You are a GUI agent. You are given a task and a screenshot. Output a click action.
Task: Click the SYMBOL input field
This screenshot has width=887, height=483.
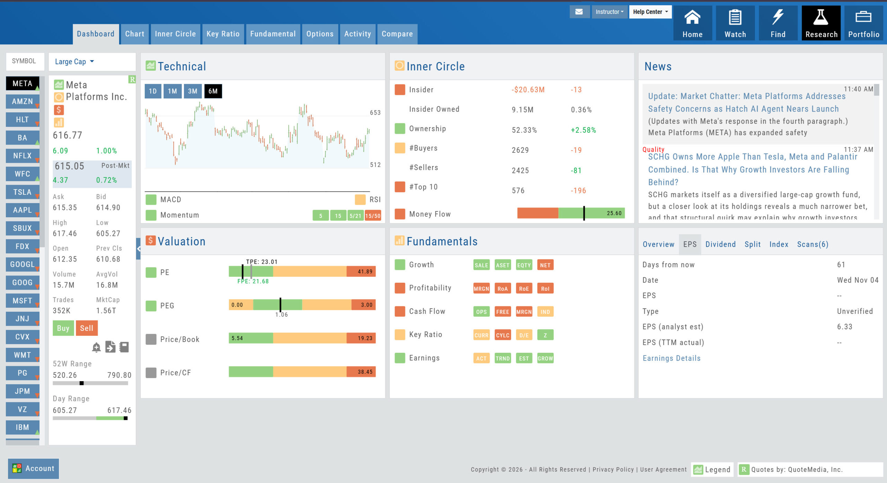25,61
